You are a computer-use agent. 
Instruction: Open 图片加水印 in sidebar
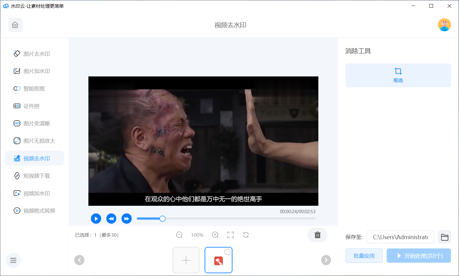34,71
